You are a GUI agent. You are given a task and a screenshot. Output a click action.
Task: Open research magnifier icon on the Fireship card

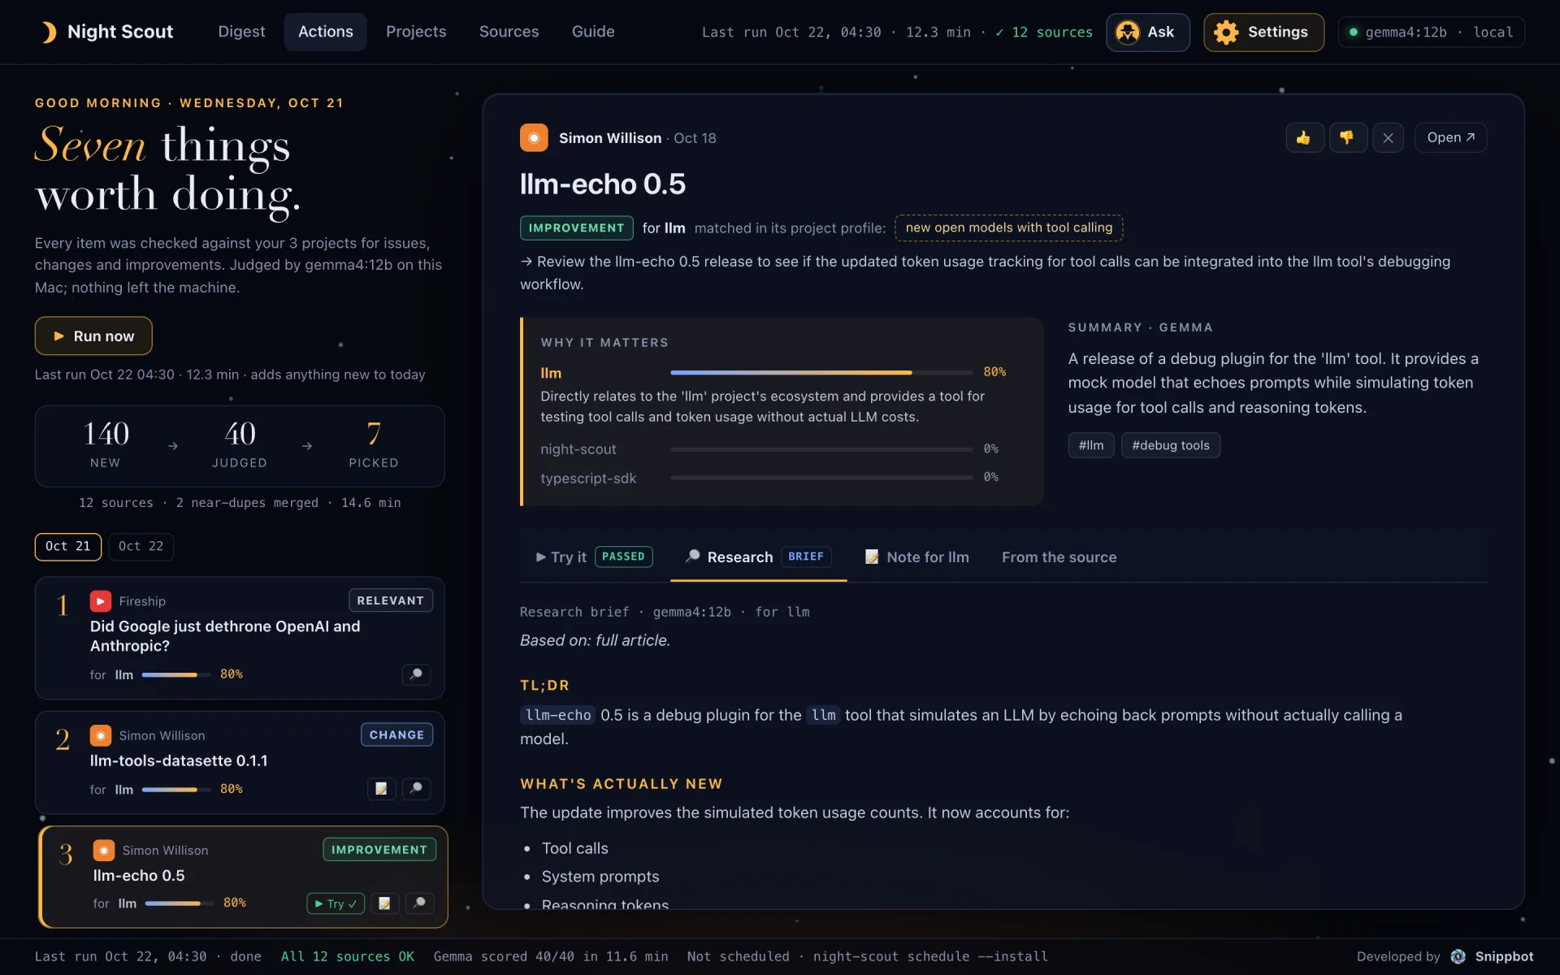point(416,674)
